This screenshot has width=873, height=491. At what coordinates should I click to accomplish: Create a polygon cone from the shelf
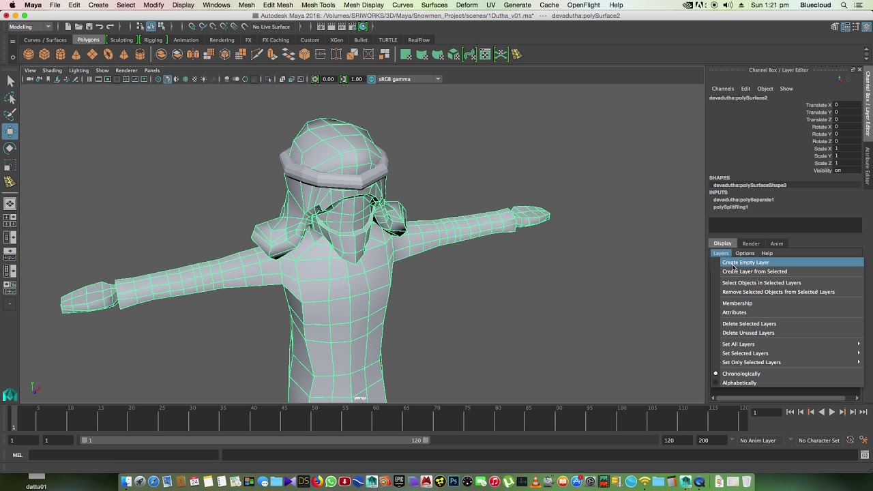tap(76, 55)
